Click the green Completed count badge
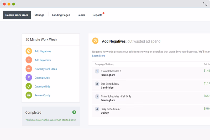The height and width of the screenshot is (140, 210). coord(74,112)
